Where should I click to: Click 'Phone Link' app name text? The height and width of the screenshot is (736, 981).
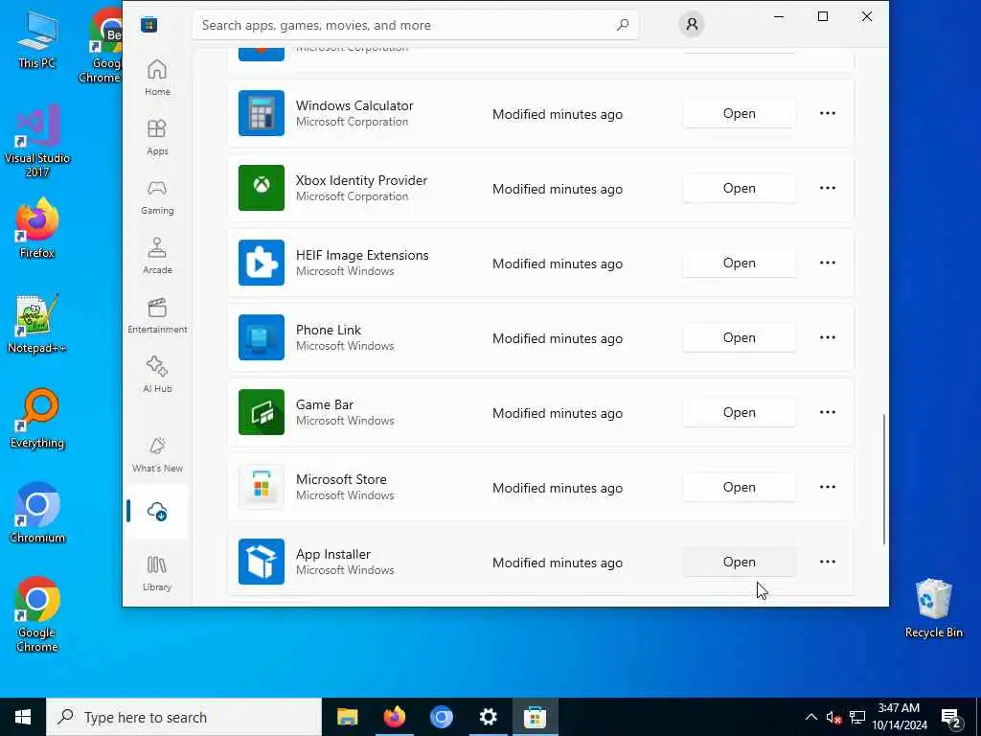click(329, 330)
